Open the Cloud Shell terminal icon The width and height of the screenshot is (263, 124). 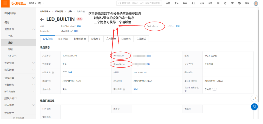[218, 3]
